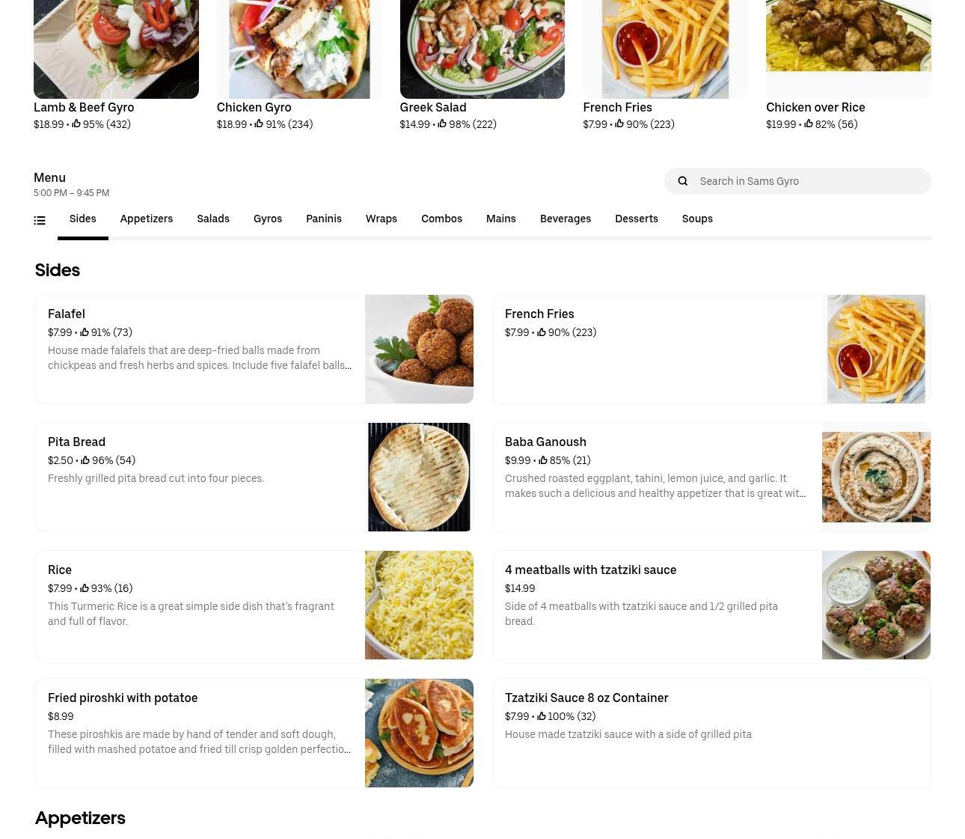Search in Sams Gyro field
This screenshot has width=965, height=839.
coord(797,181)
